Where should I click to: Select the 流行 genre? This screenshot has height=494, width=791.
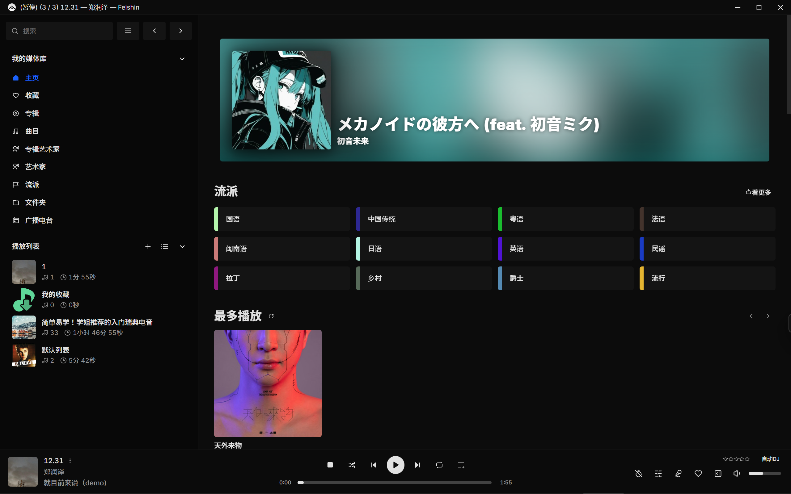coord(707,278)
